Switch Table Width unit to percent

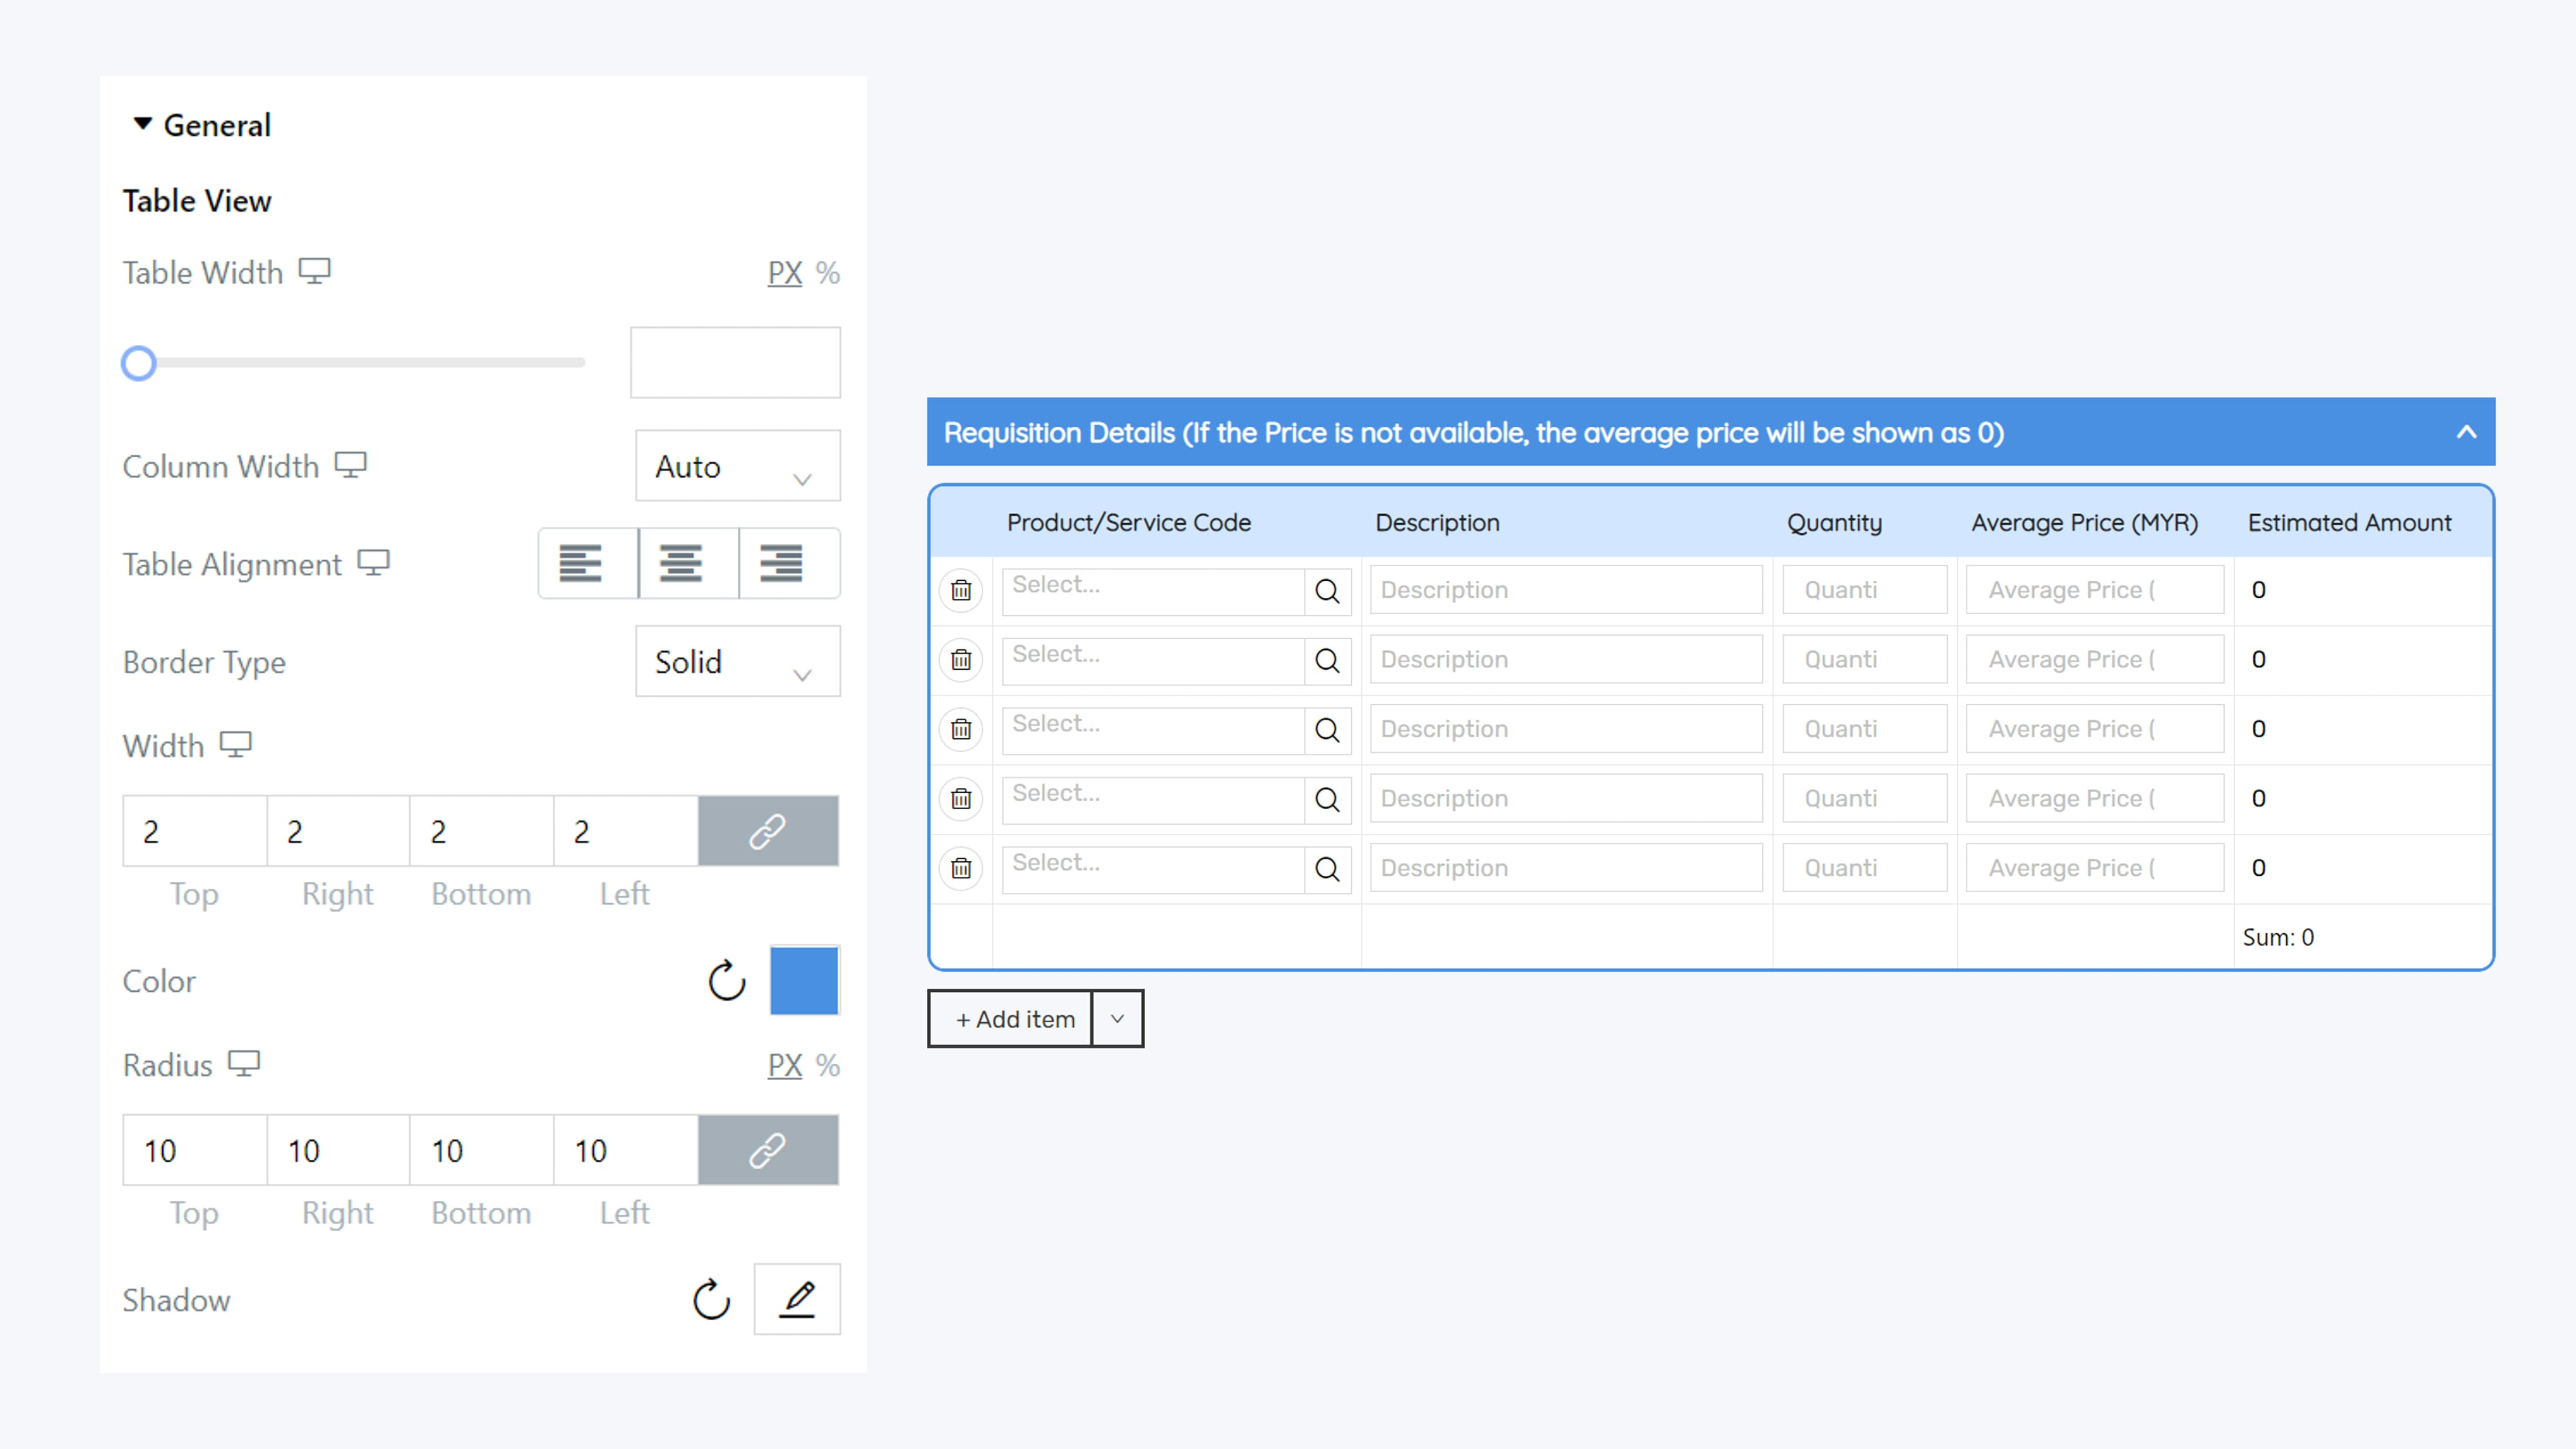click(827, 273)
